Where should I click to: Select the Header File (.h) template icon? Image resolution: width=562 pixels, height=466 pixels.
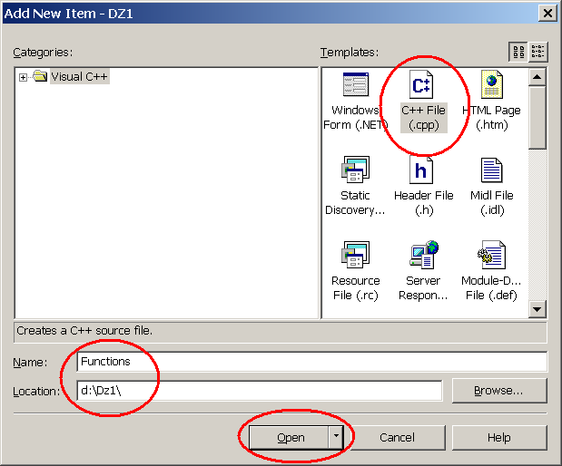421,170
